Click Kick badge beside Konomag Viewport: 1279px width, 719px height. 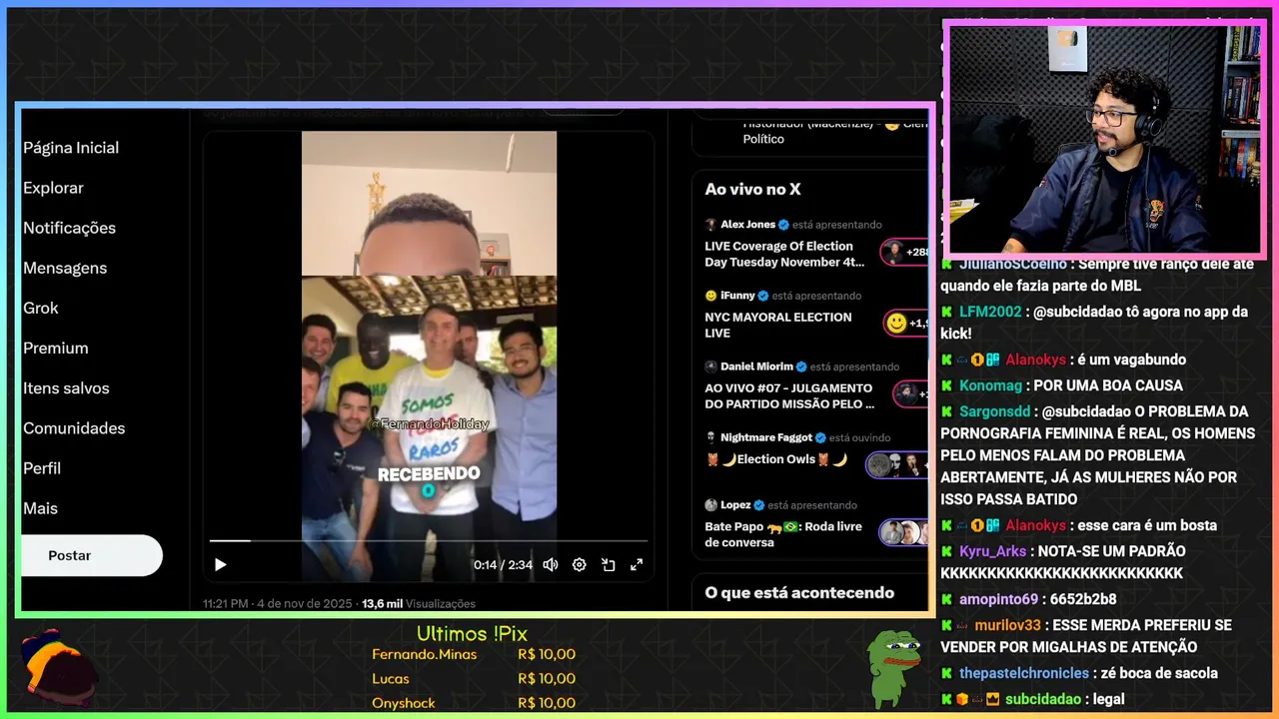tap(946, 385)
